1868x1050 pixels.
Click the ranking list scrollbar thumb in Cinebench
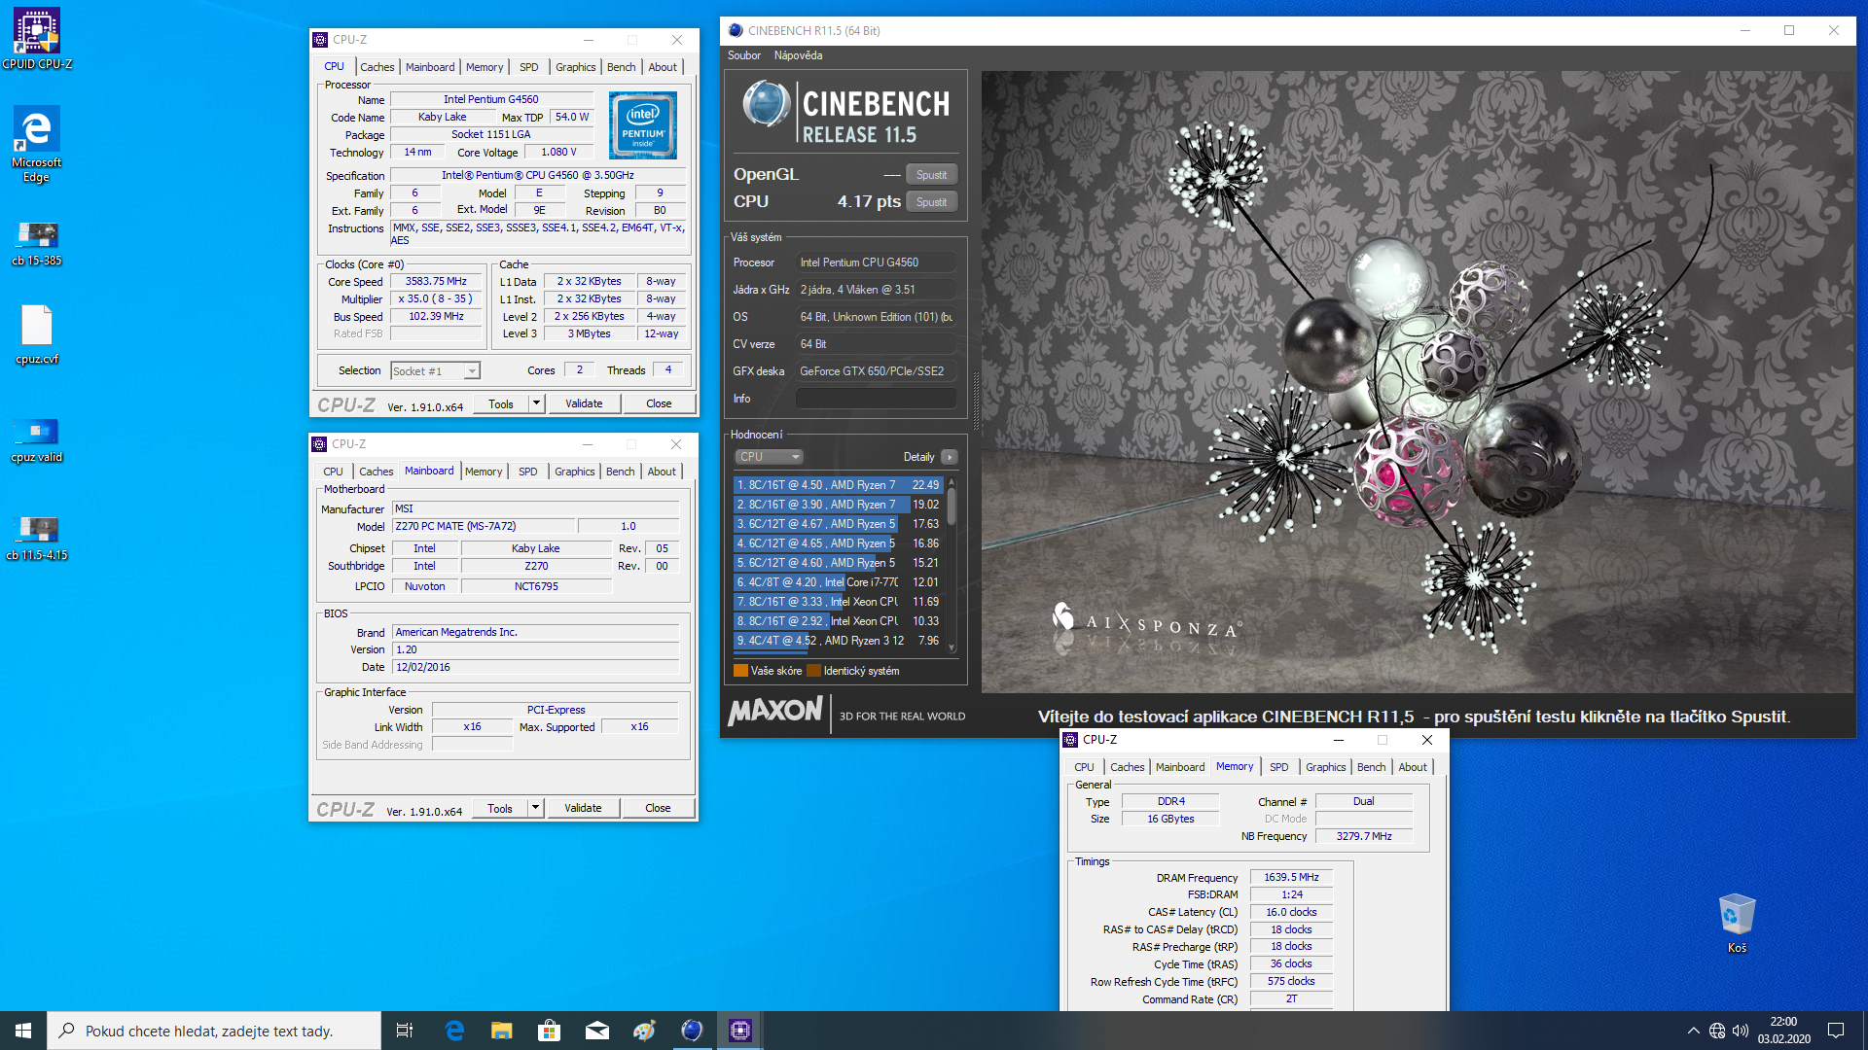(952, 507)
